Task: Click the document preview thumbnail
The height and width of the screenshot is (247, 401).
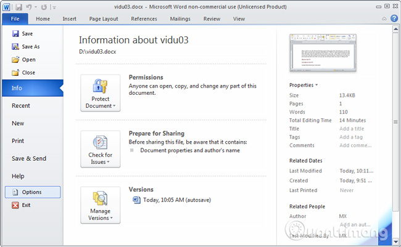Action: [323, 52]
